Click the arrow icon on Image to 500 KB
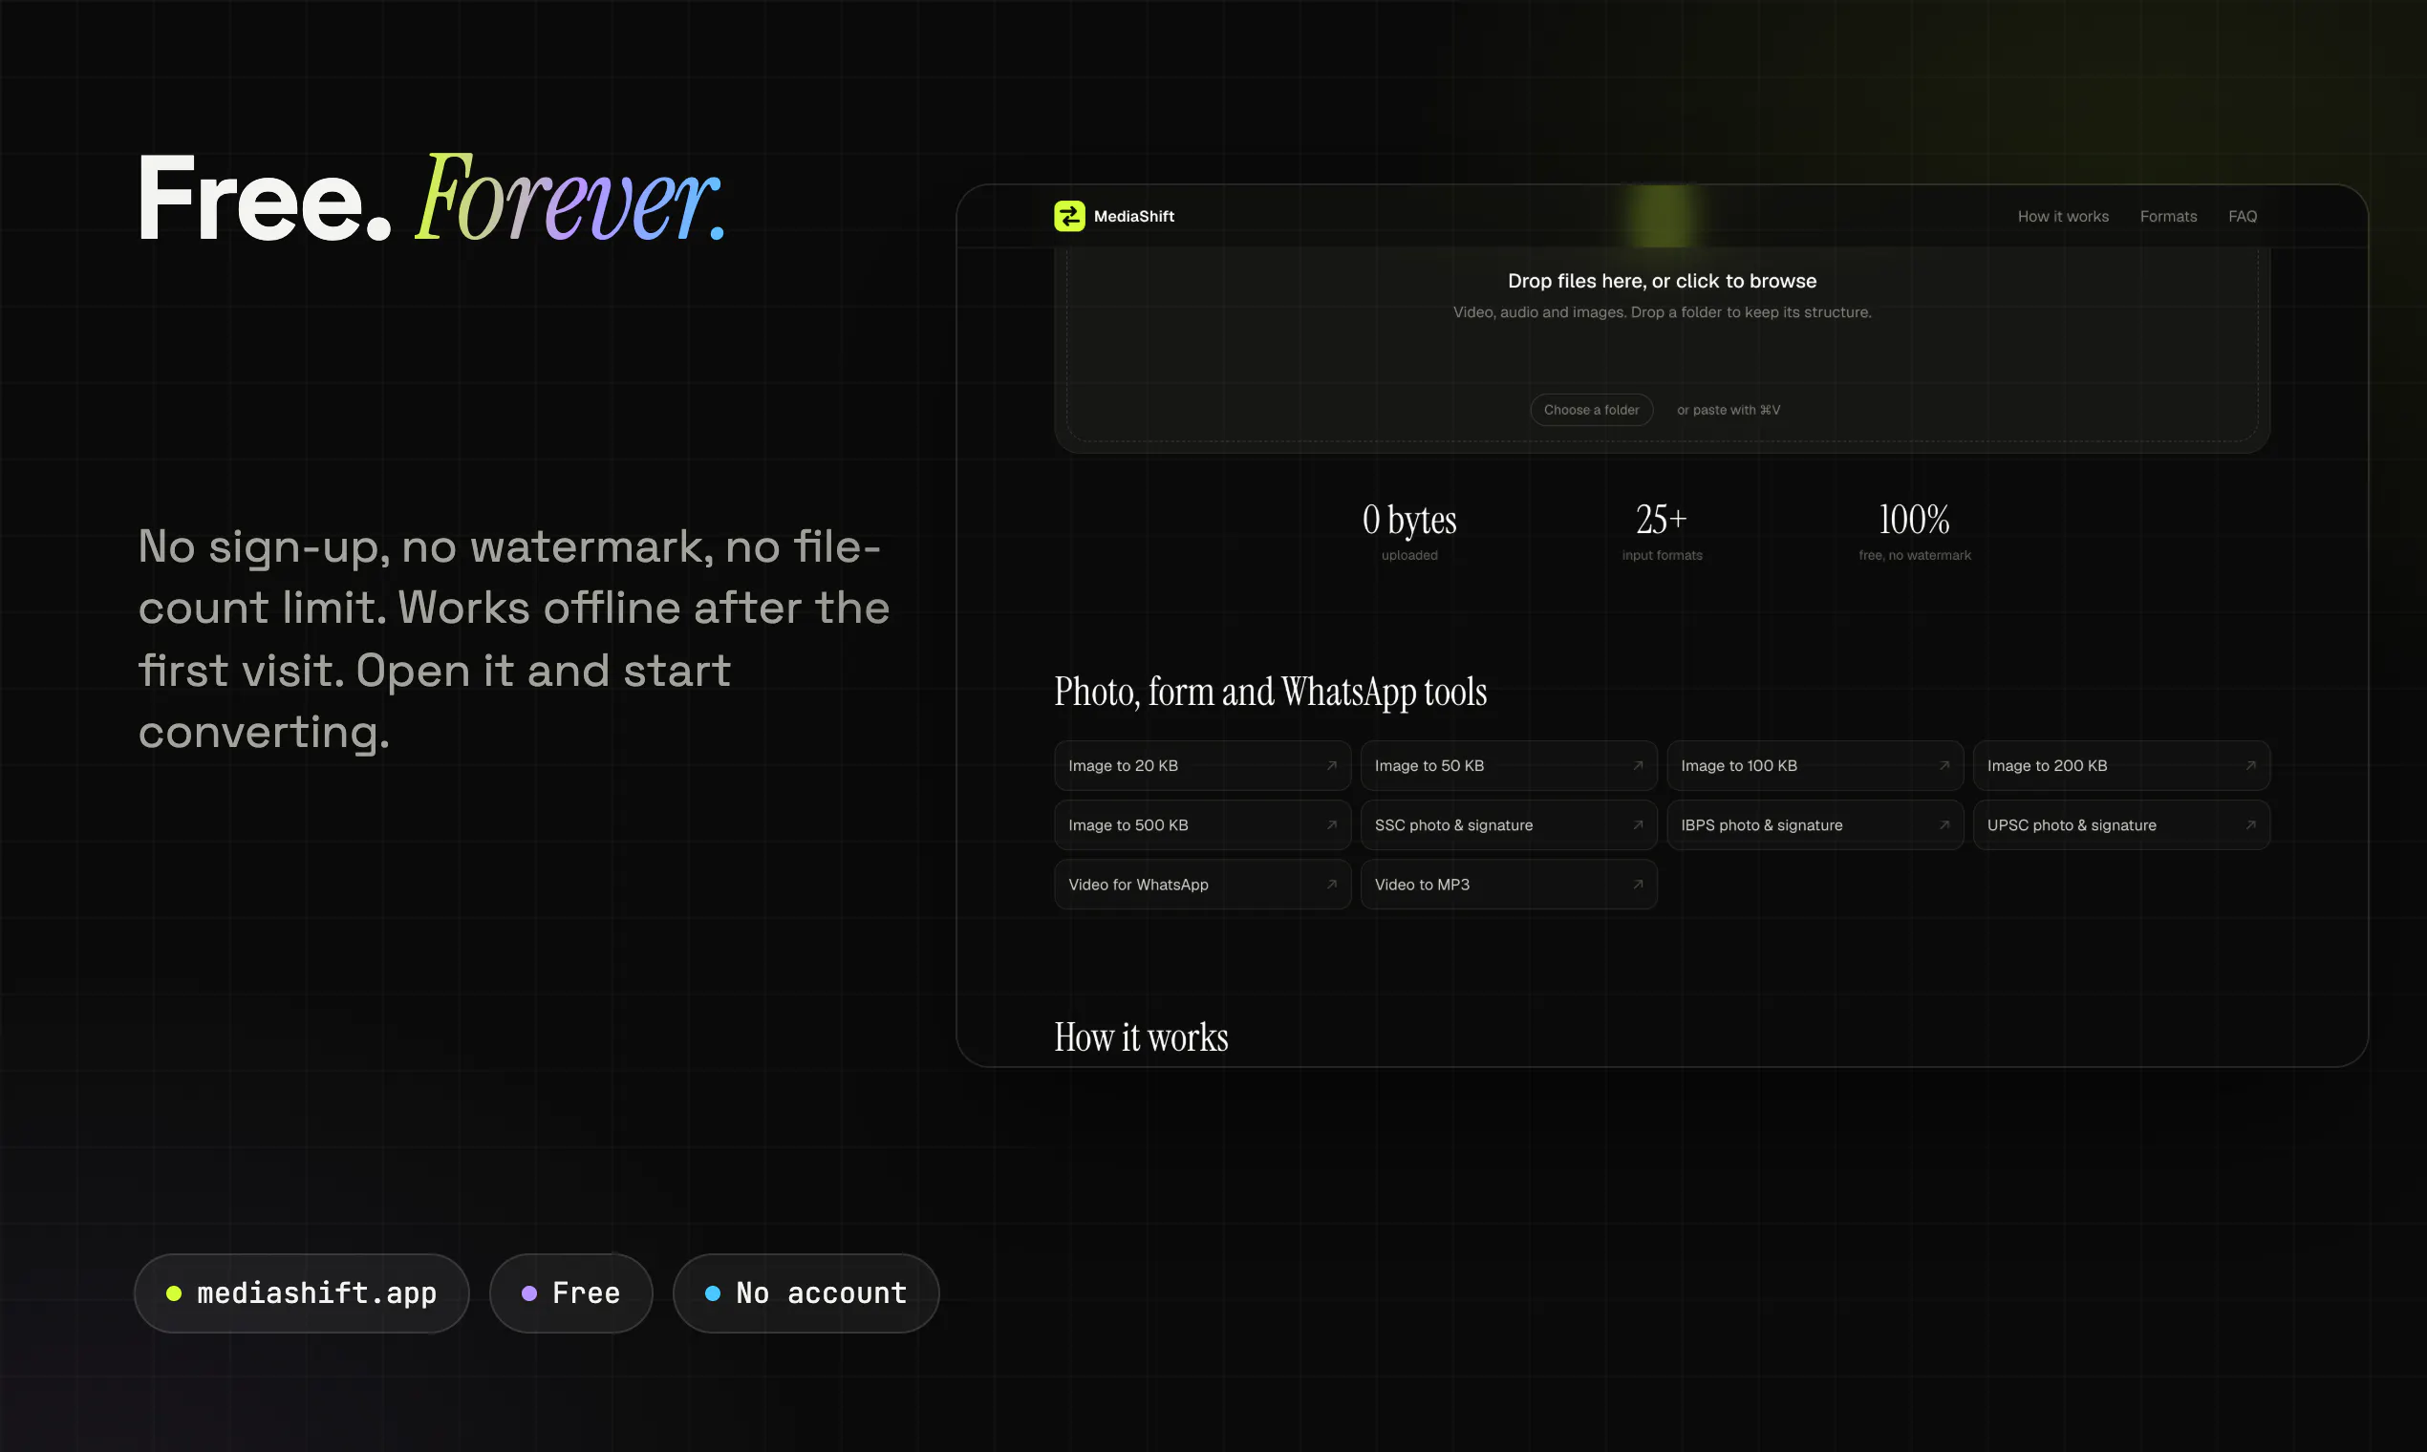2427x1452 pixels. coord(1331,825)
